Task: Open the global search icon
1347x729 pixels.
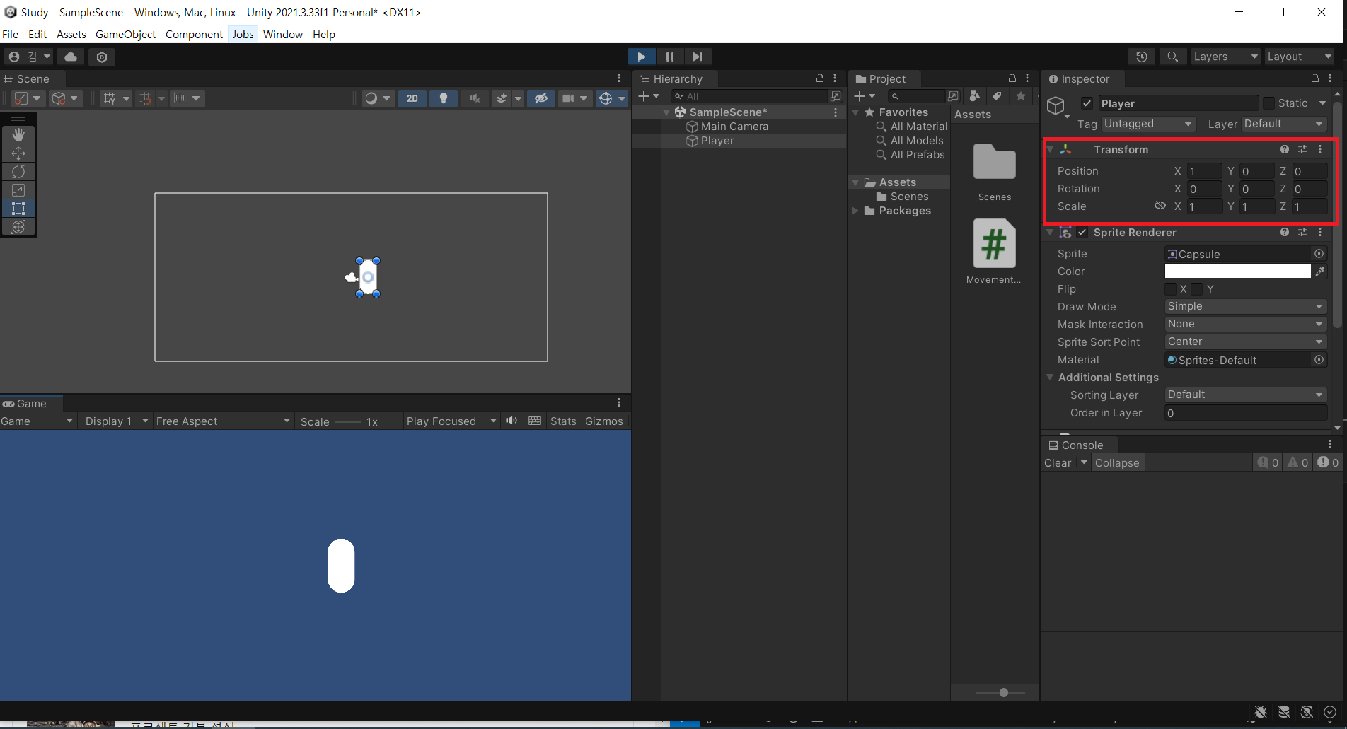Action: coord(1172,57)
